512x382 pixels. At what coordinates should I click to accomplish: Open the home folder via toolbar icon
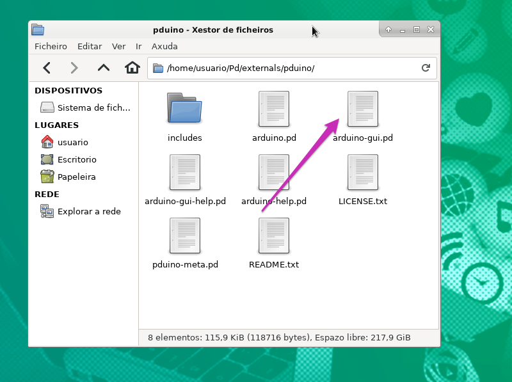click(132, 68)
